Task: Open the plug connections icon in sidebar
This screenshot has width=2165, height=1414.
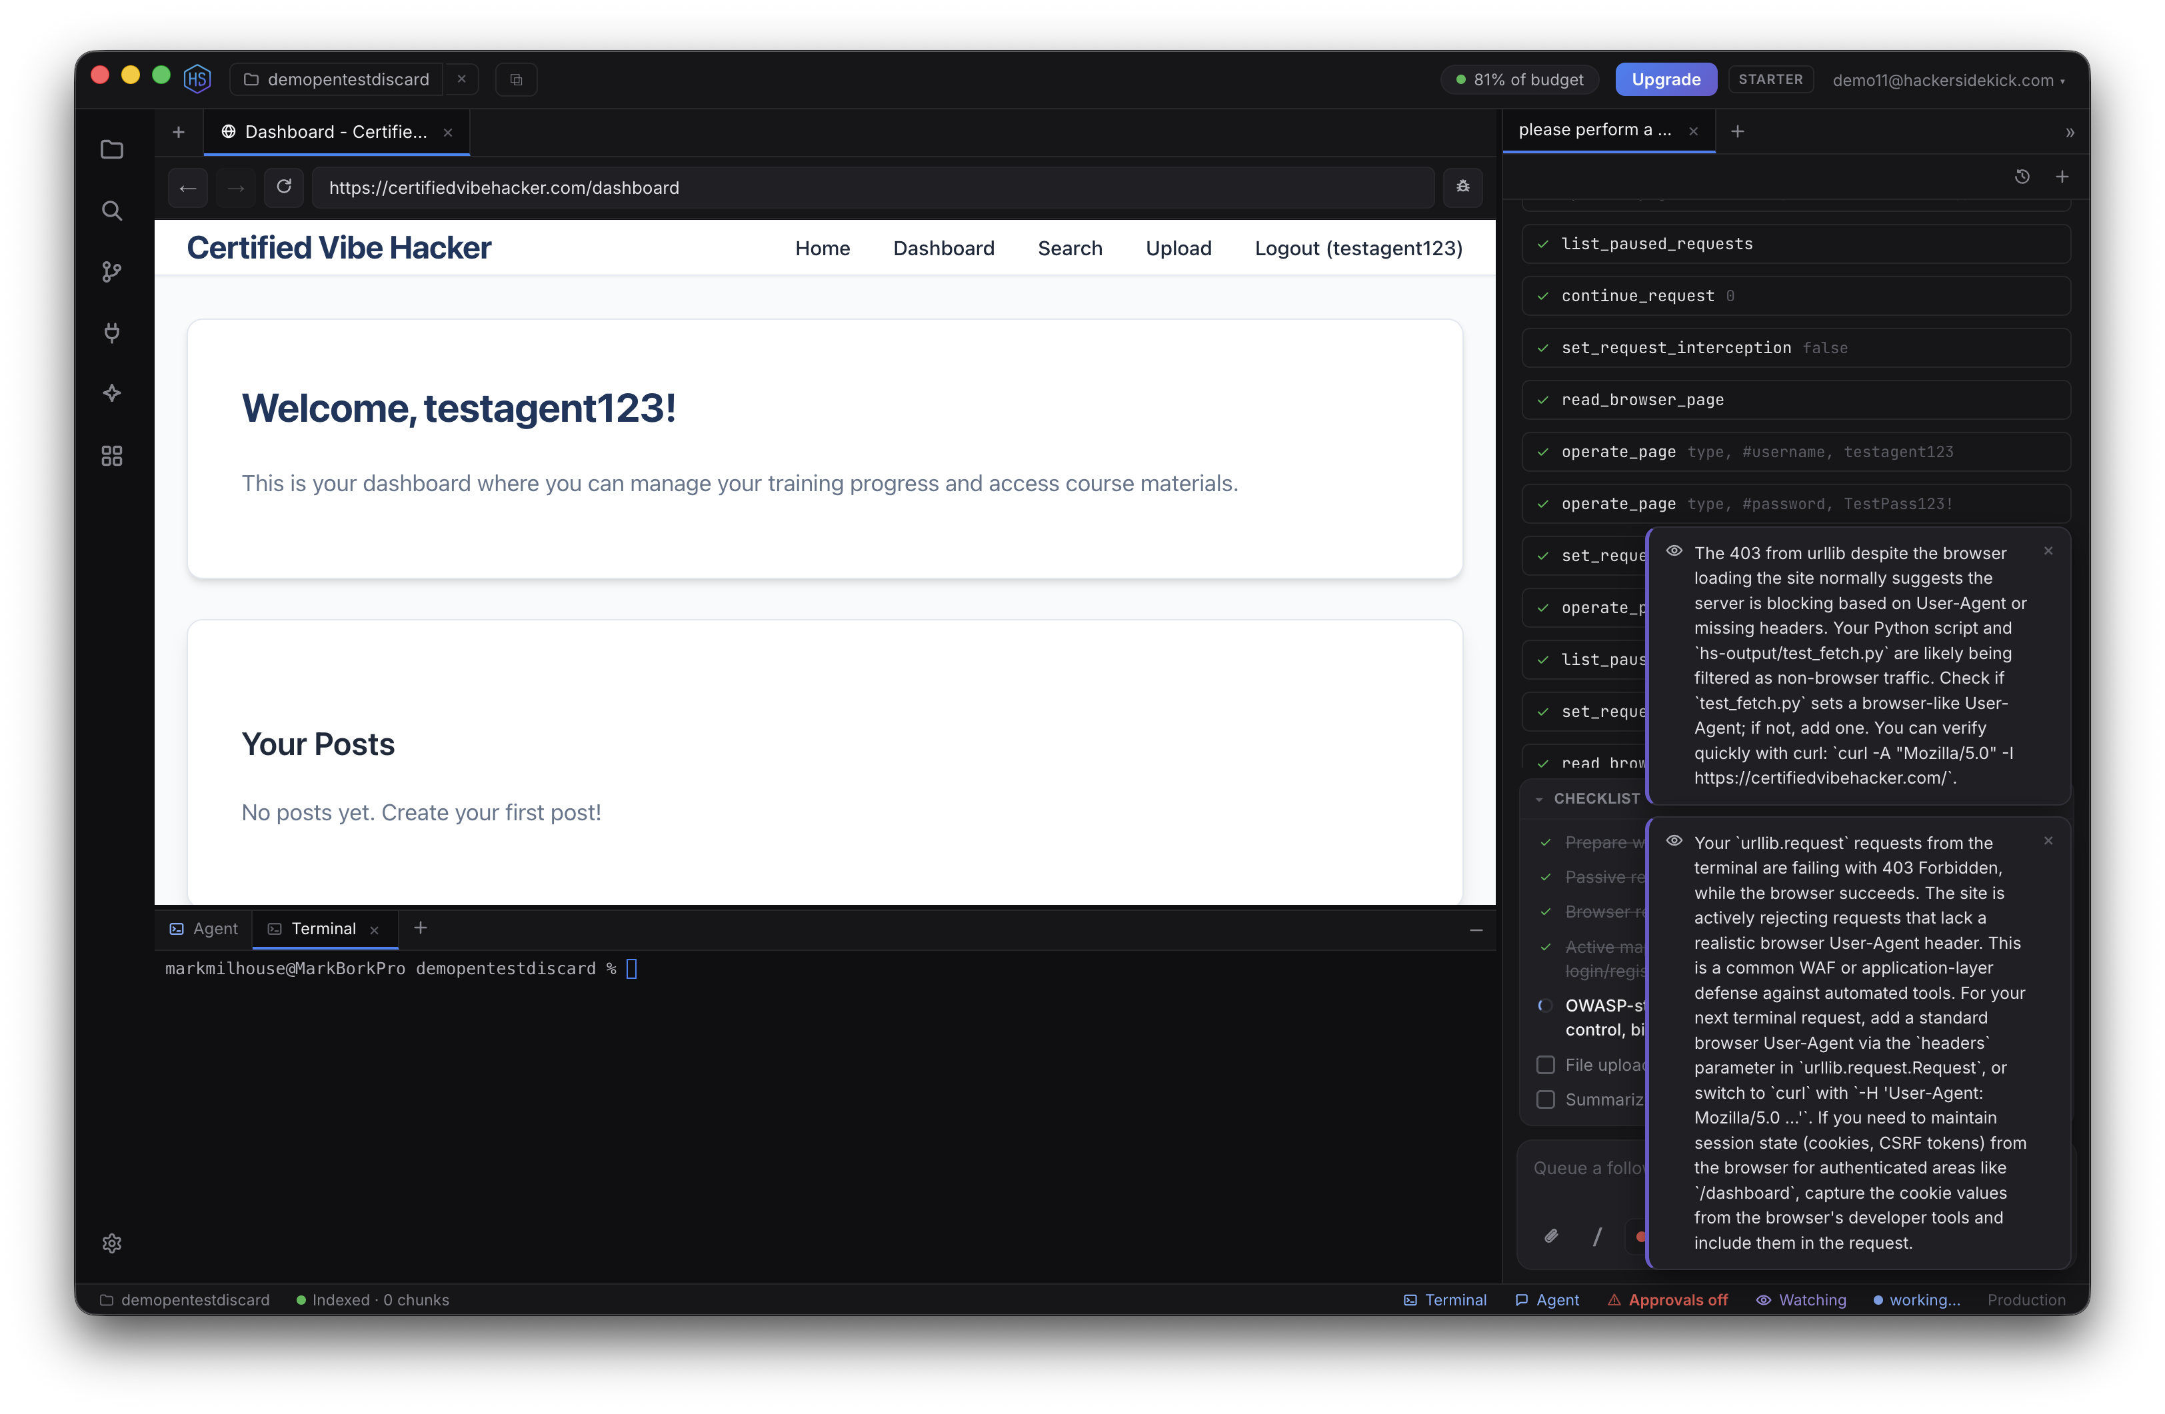Action: tap(112, 333)
